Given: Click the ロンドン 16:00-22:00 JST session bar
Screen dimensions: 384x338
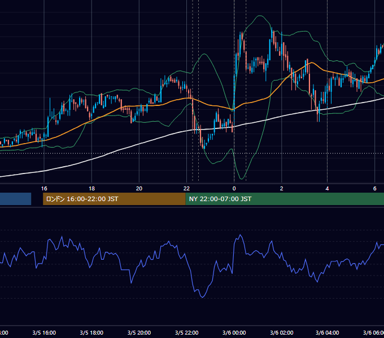Looking at the screenshot, I should point(114,199).
